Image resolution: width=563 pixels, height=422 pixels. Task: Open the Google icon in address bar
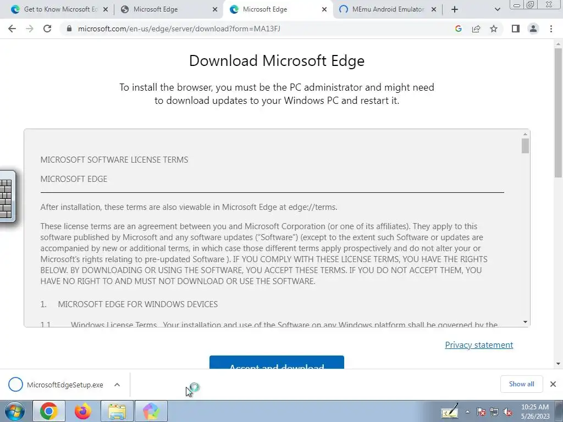(458, 29)
